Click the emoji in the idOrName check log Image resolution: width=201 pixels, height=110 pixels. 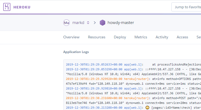147,108
